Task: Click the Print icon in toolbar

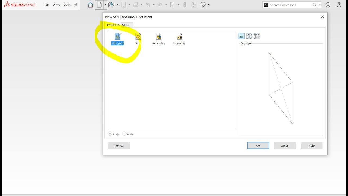Action: (x=136, y=5)
